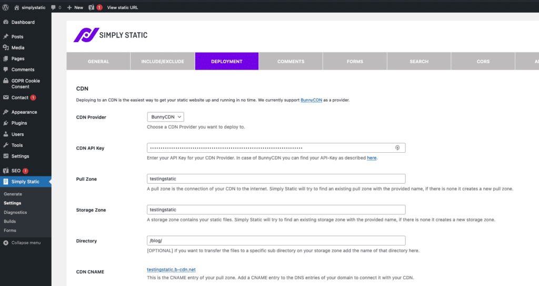Click the Media library icon
The image size is (539, 286).
[6, 47]
